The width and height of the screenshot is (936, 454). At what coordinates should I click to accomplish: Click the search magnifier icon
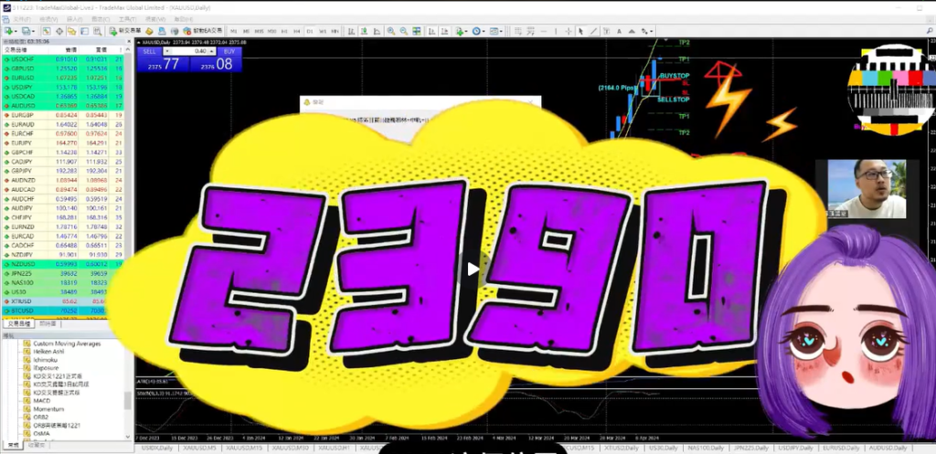[x=930, y=31]
